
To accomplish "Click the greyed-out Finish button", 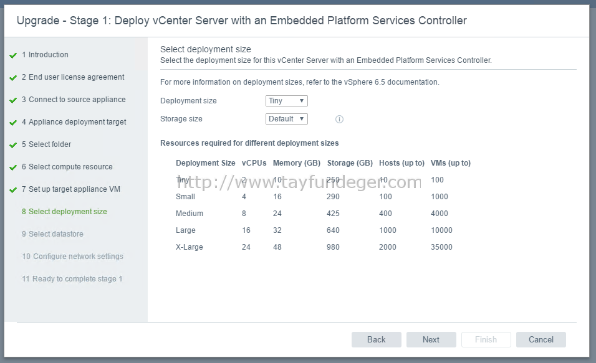I will (x=486, y=339).
